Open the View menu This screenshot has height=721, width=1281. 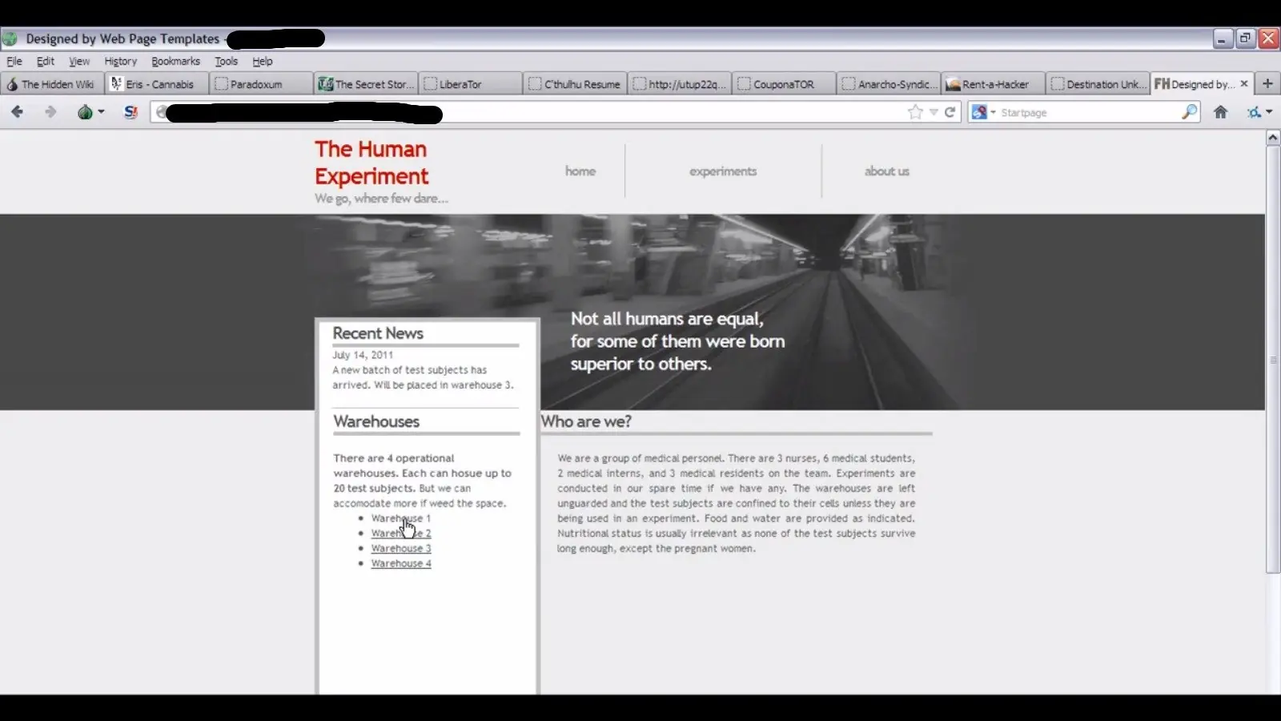79,61
